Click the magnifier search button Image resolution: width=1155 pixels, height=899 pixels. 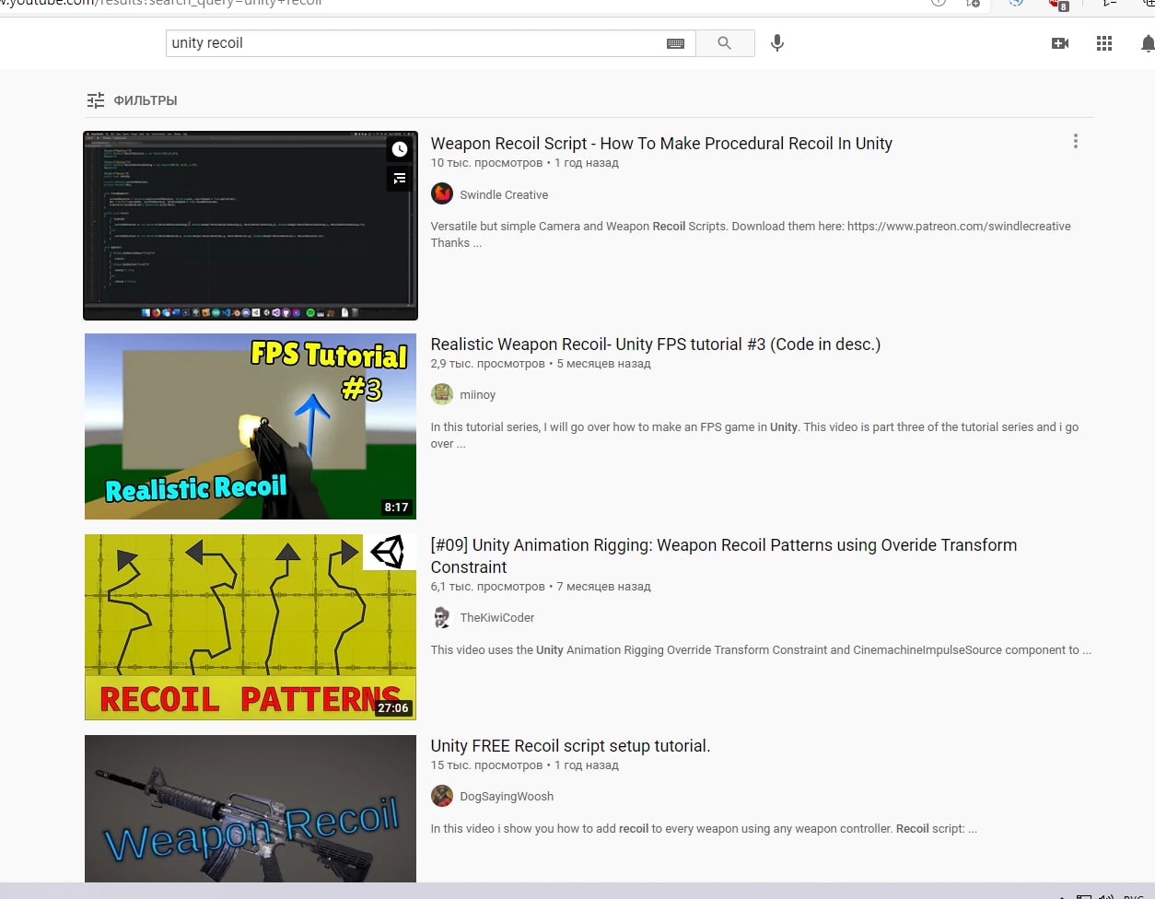tap(725, 43)
